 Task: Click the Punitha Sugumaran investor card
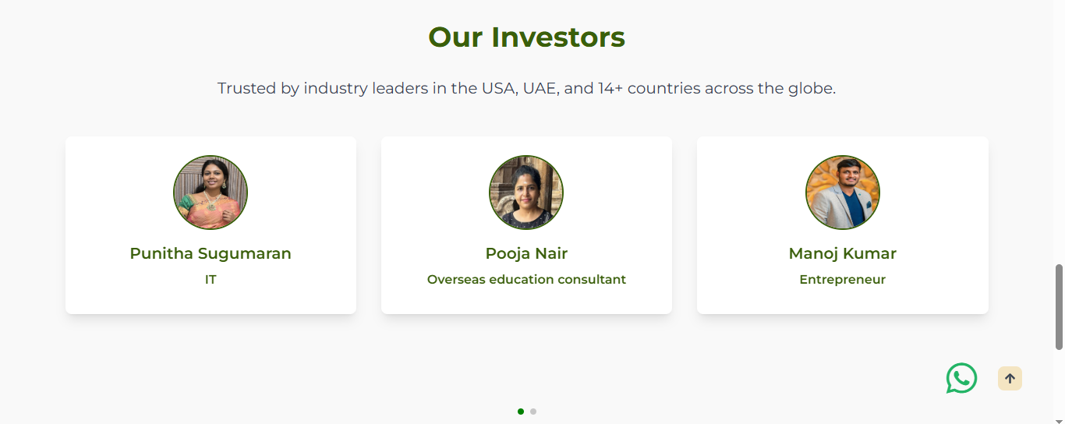coord(211,225)
